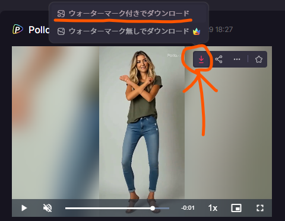285x221 pixels.
Task: Open the share icon in the video toolbar
Action: pyautogui.click(x=218, y=59)
